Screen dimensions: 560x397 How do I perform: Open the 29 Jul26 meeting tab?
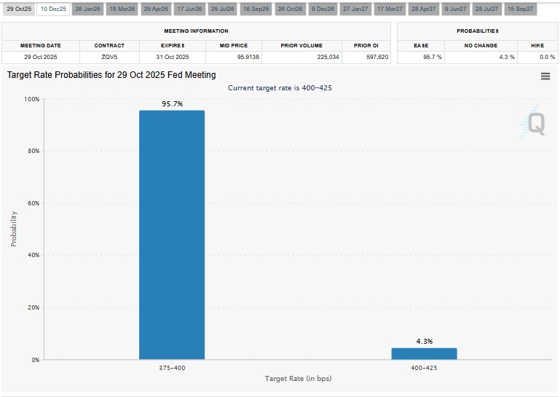point(223,9)
